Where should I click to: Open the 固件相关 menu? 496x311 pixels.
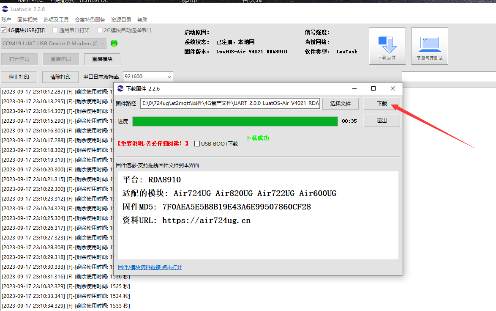[x=27, y=19]
